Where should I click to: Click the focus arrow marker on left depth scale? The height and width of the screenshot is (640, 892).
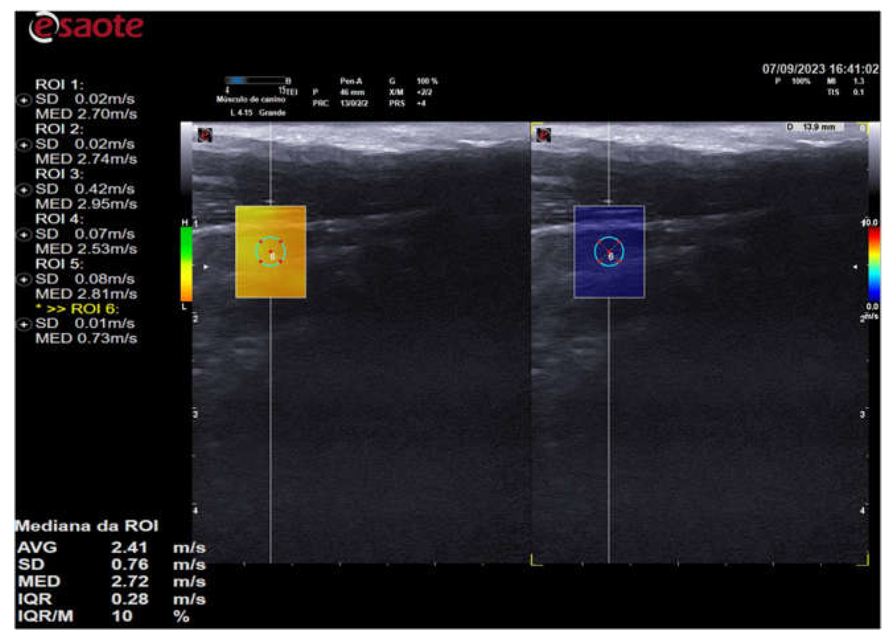pyautogui.click(x=206, y=267)
